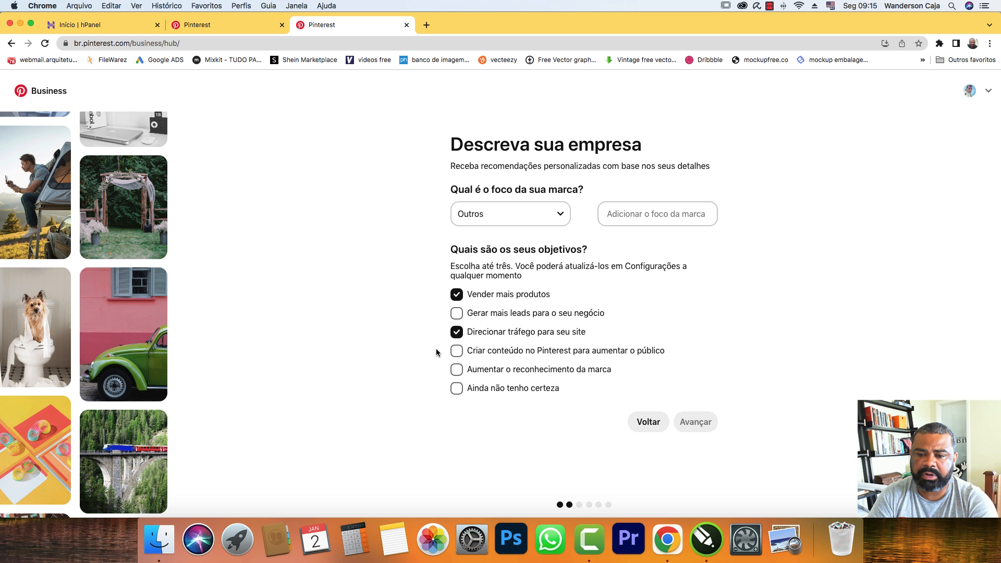Click the Avançar button
This screenshot has width=1001, height=563.
point(695,422)
